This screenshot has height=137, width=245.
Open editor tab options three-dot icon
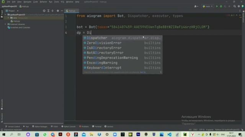pyautogui.click(x=240, y=11)
